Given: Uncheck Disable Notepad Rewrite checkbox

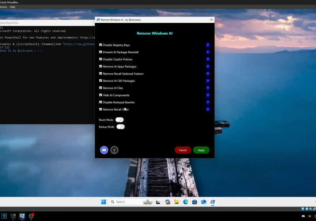Looking at the screenshot, I should pyautogui.click(x=101, y=102).
